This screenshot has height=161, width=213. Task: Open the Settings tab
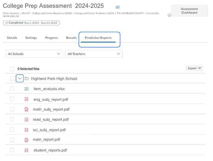coord(31,38)
